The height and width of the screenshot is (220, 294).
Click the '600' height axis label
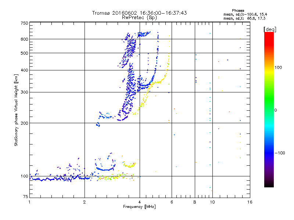[x=24, y=39]
